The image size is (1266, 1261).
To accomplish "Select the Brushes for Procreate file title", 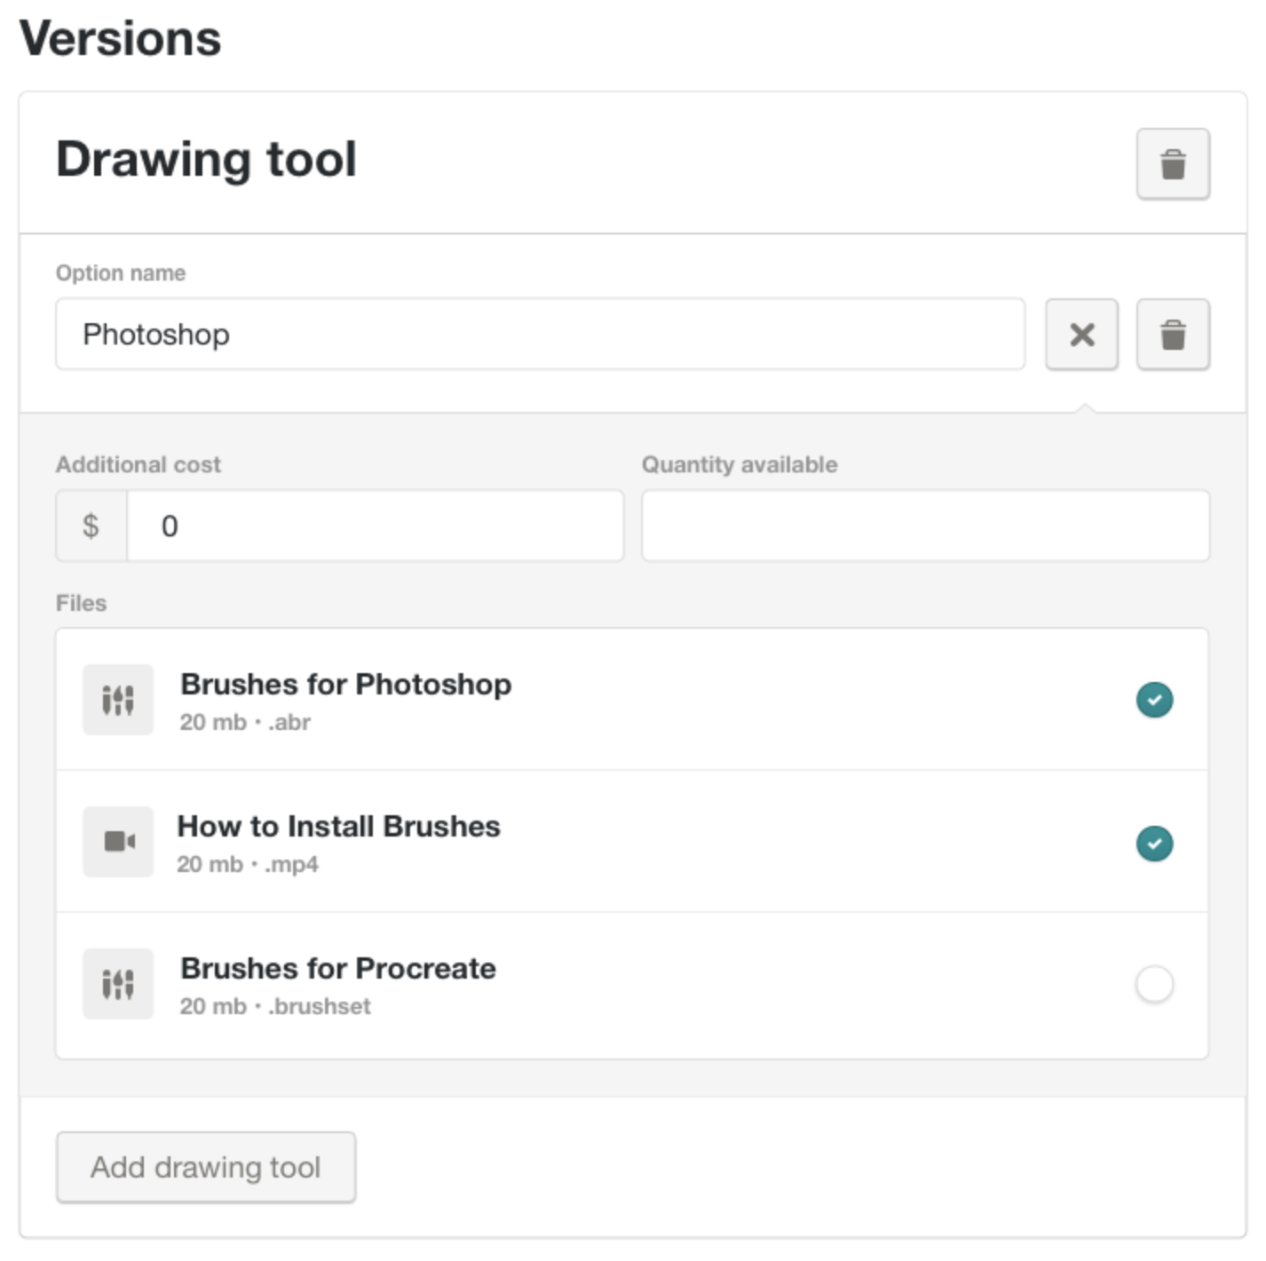I will tap(337, 969).
